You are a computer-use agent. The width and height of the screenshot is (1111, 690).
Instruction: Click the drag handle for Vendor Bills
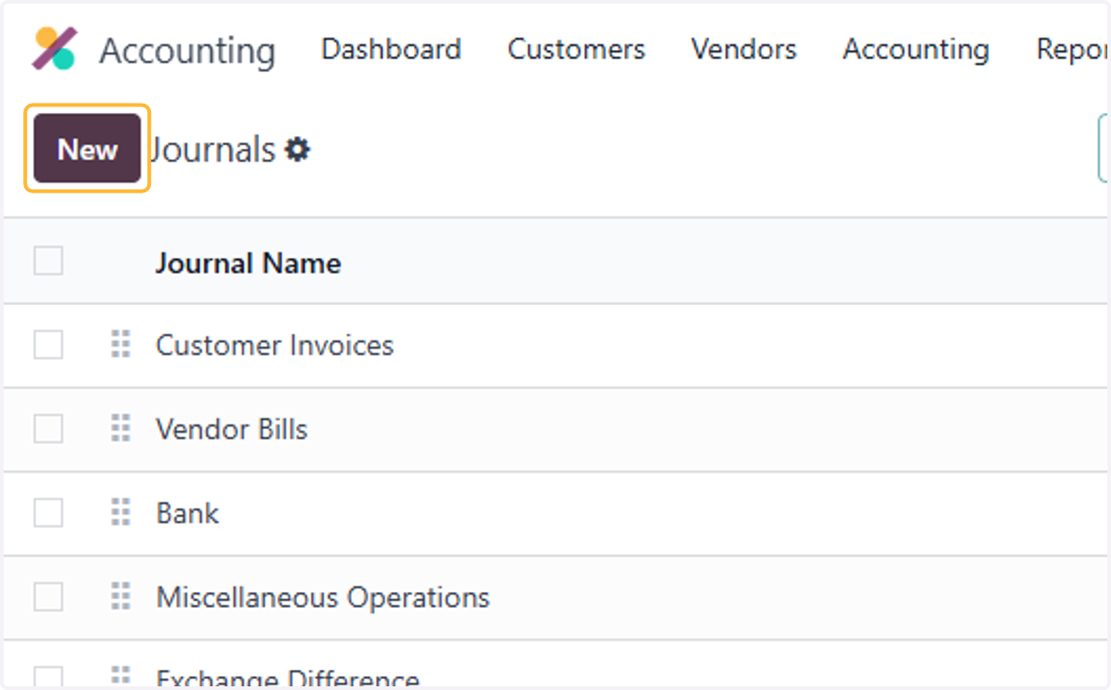coord(120,429)
